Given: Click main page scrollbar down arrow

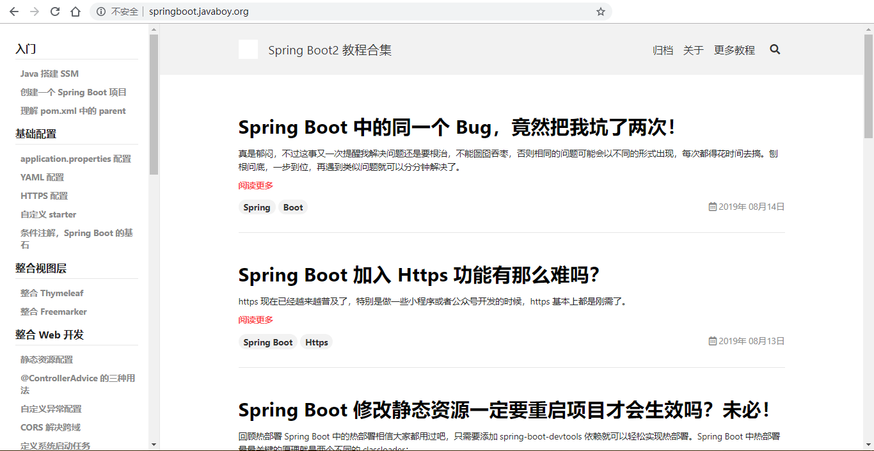Looking at the screenshot, I should point(868,445).
